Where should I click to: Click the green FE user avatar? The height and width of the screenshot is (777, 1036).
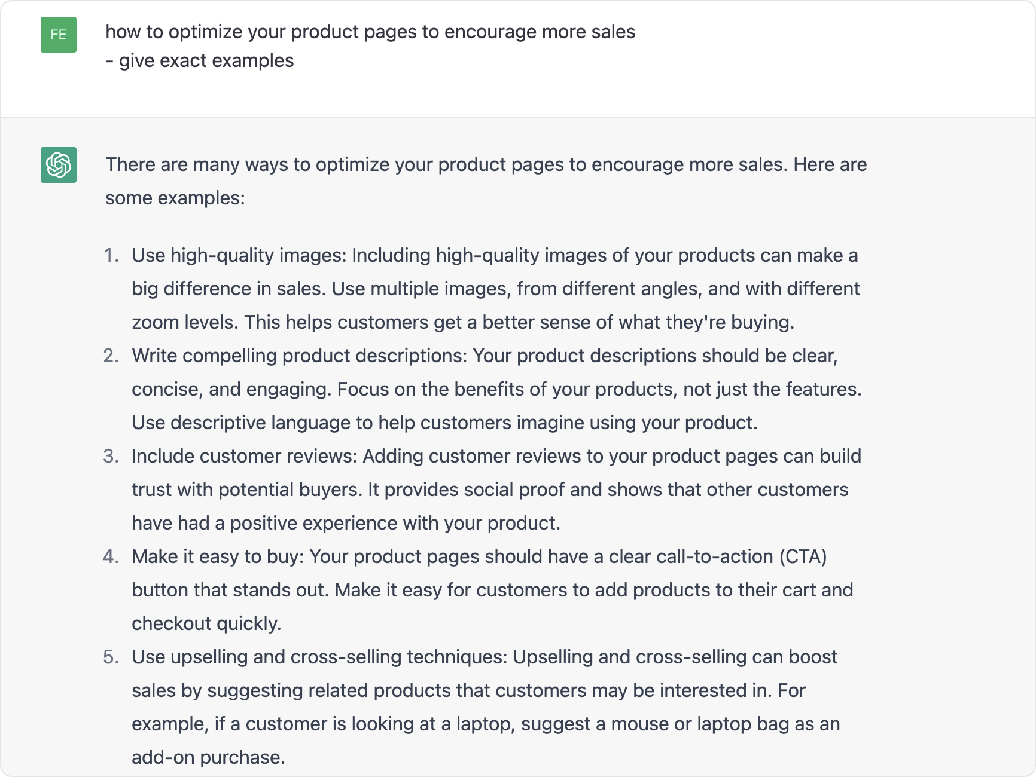pyautogui.click(x=59, y=35)
